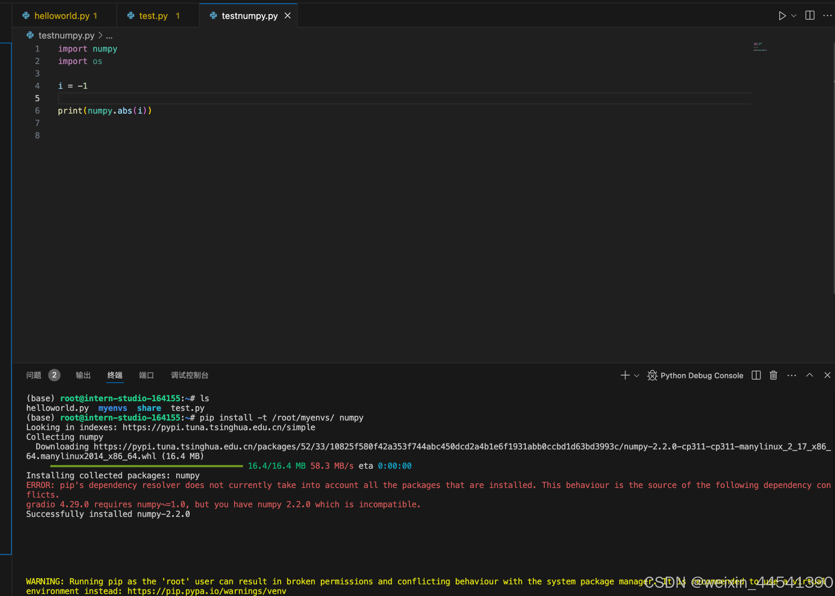Run the Python file with play icon
Viewport: 835px width, 596px height.
pos(782,16)
